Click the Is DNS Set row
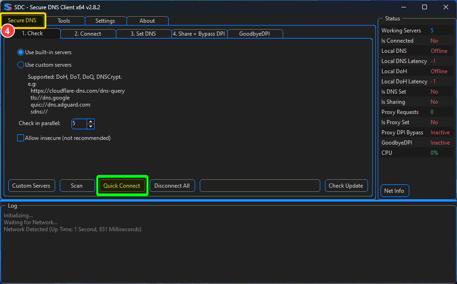This screenshot has height=284, width=457. [417, 92]
